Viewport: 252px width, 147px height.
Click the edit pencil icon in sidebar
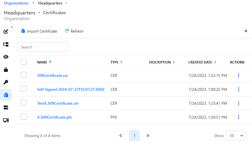coord(6,31)
